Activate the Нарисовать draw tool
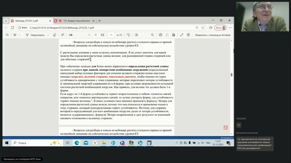 [35, 35]
